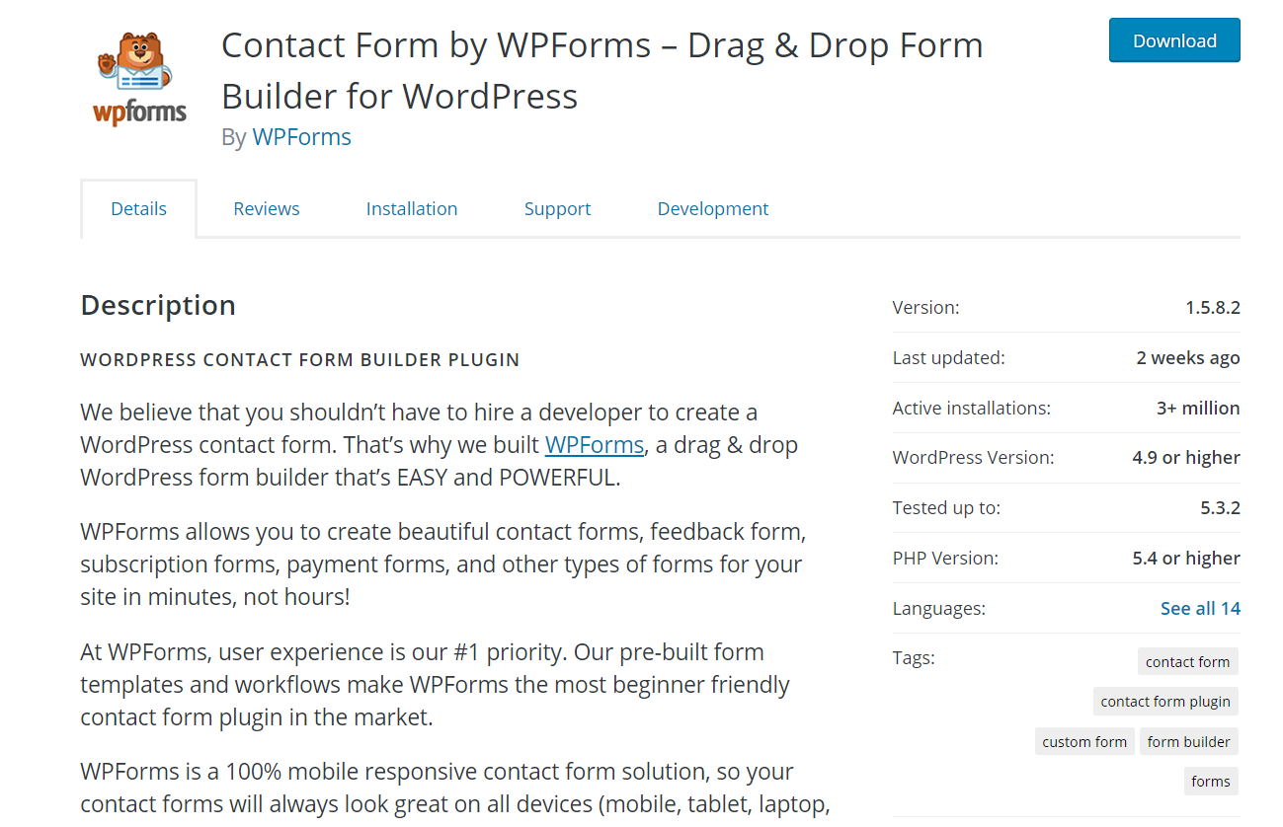Click the Active installations 3+ million value
Image resolution: width=1283 pixels, height=827 pixels.
pos(1198,408)
